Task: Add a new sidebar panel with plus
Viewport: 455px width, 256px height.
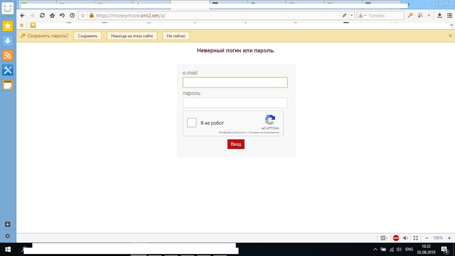Action: click(8, 224)
